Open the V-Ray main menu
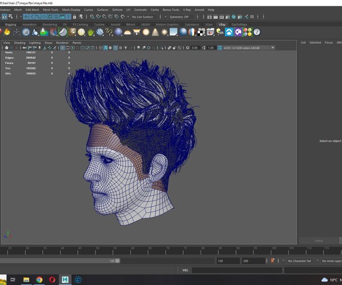The height and width of the screenshot is (285, 342). 187,10
